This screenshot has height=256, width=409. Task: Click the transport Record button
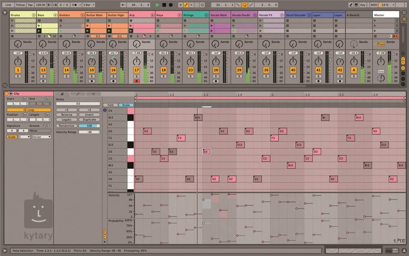pyautogui.click(x=170, y=5)
